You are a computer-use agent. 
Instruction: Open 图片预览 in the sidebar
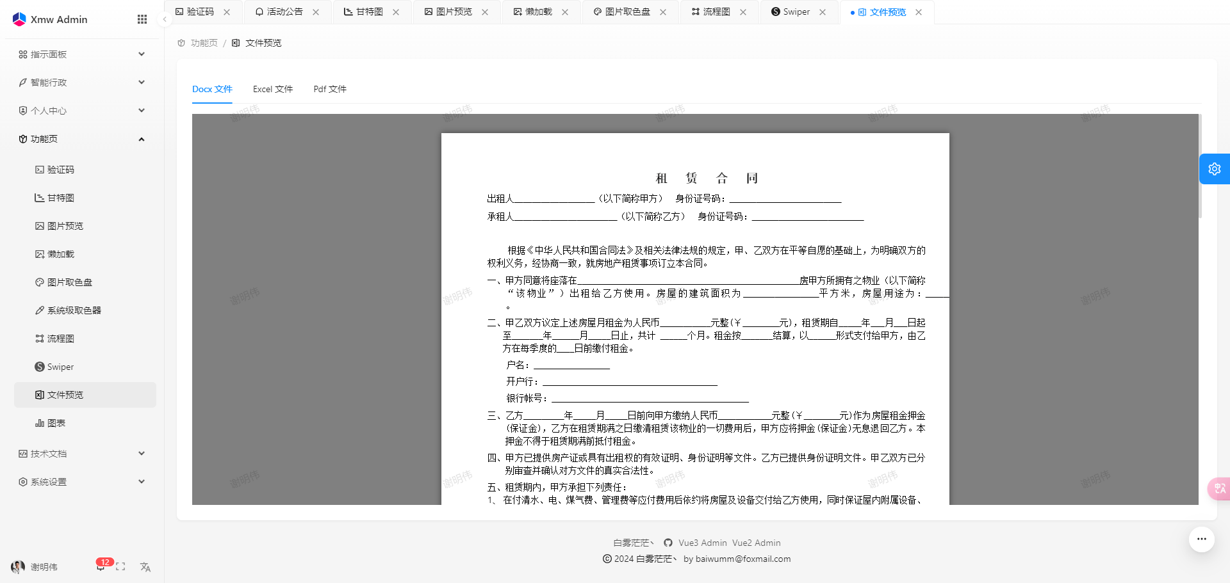click(x=85, y=226)
